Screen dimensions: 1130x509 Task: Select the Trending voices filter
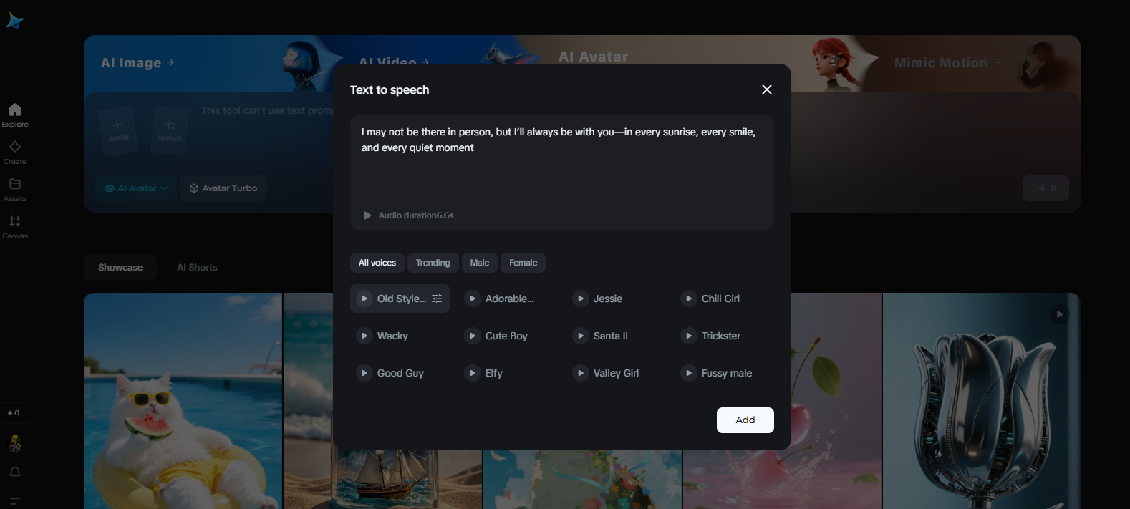[x=433, y=263]
